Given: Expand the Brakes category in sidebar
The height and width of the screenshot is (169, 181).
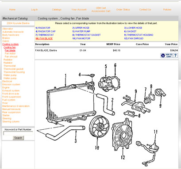Looking at the screenshot, I should tap(6, 38).
